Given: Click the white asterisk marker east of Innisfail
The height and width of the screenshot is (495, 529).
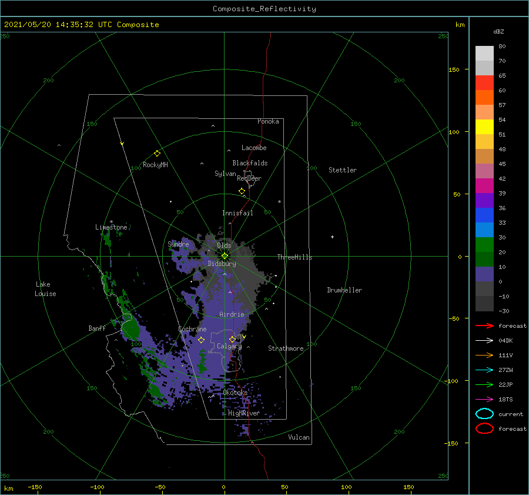Looking at the screenshot, I should pyautogui.click(x=279, y=202).
